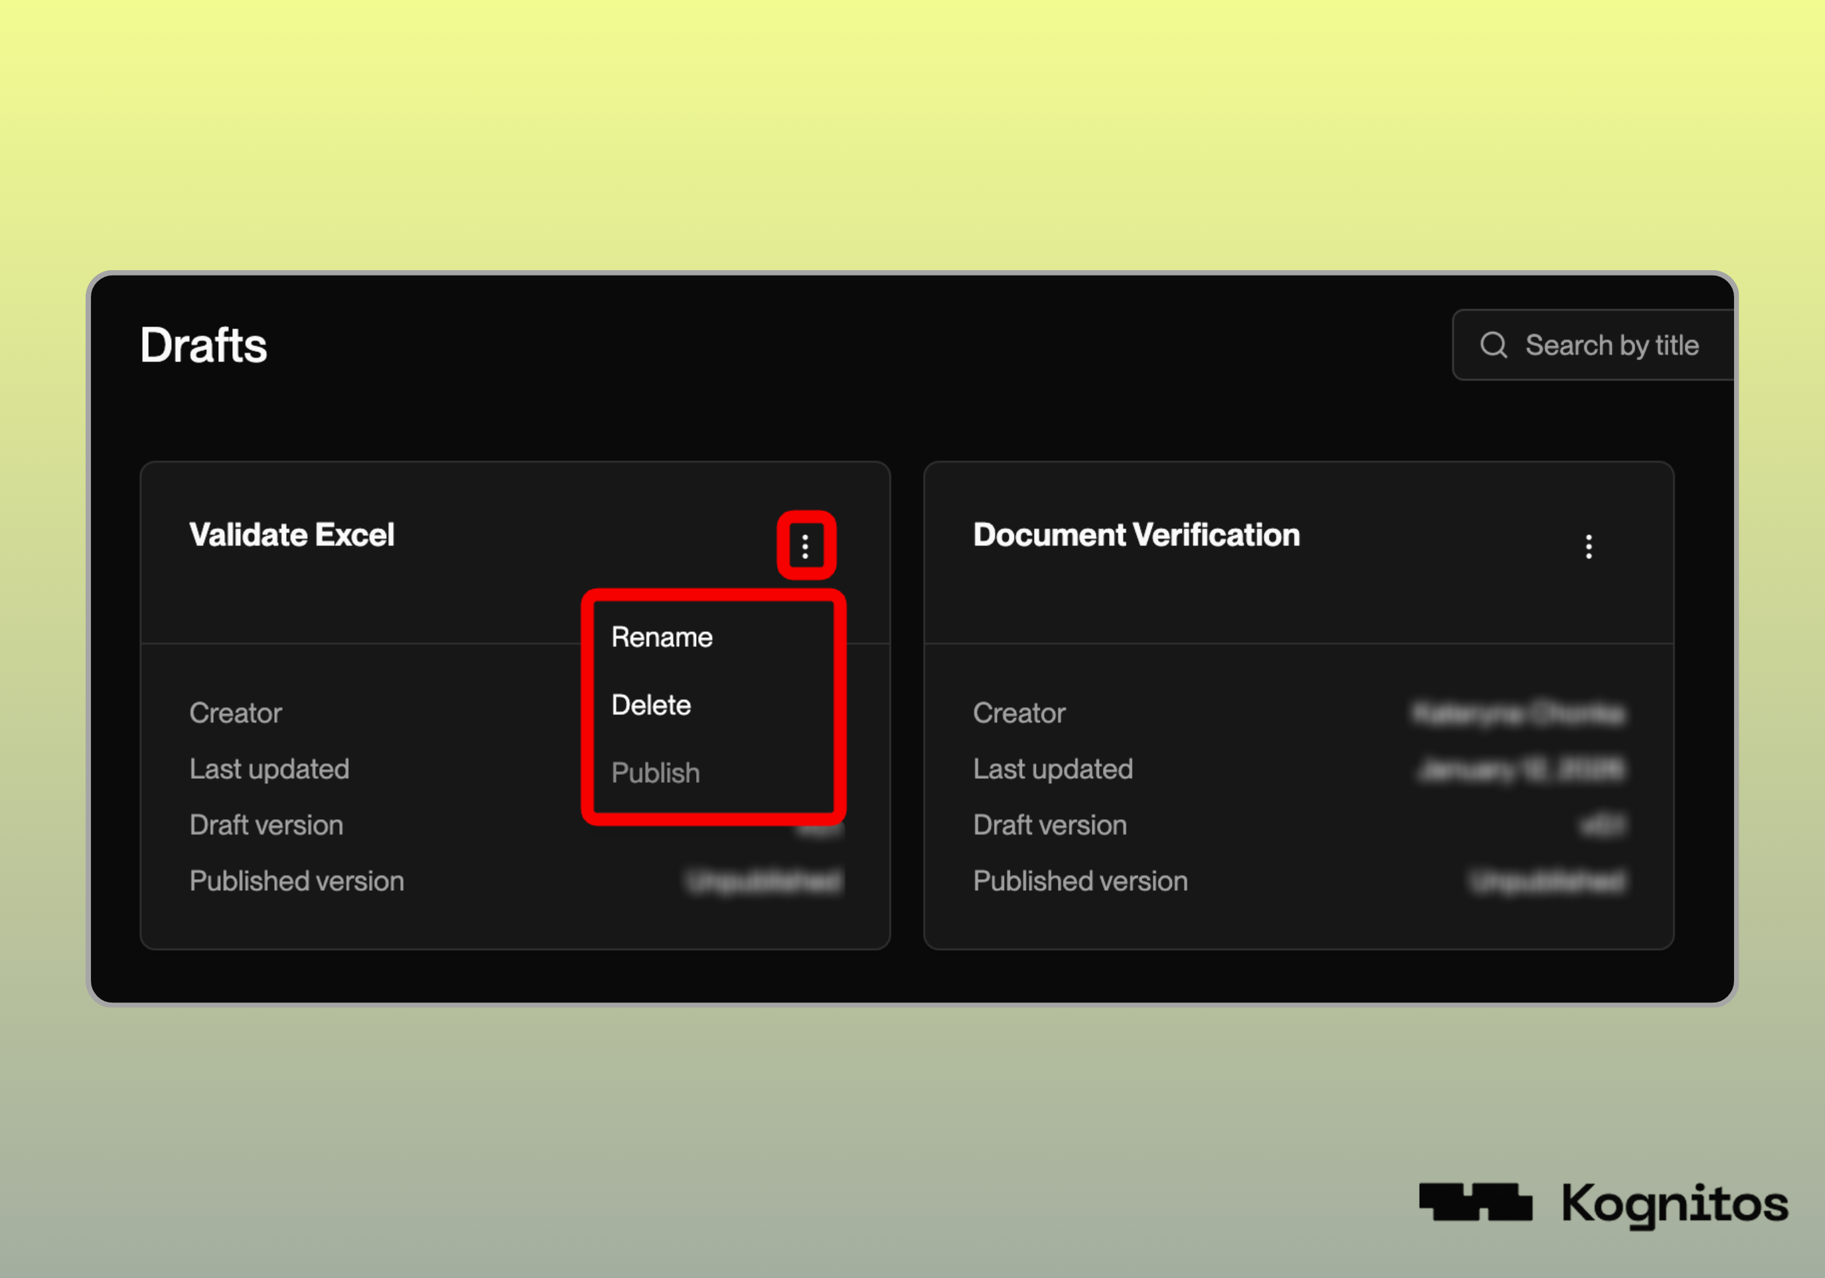The height and width of the screenshot is (1278, 1825).
Task: Click blurred creator name in Document Verification card
Action: click(1518, 714)
